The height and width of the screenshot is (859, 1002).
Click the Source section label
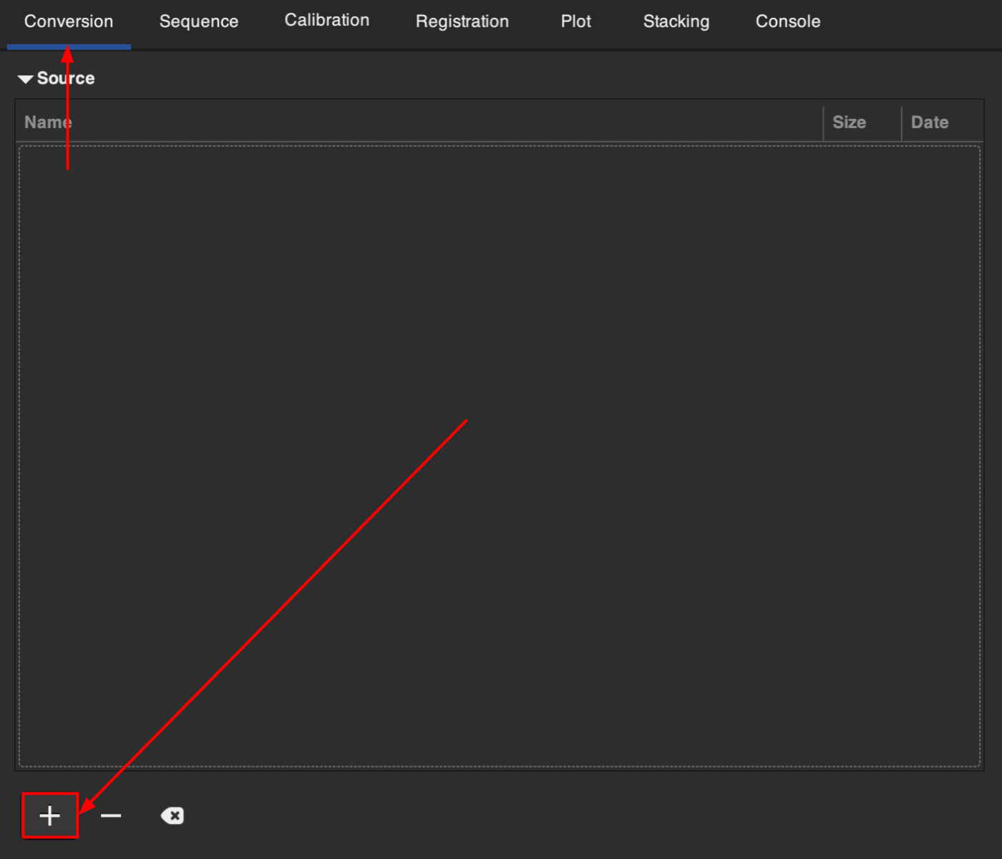click(66, 78)
